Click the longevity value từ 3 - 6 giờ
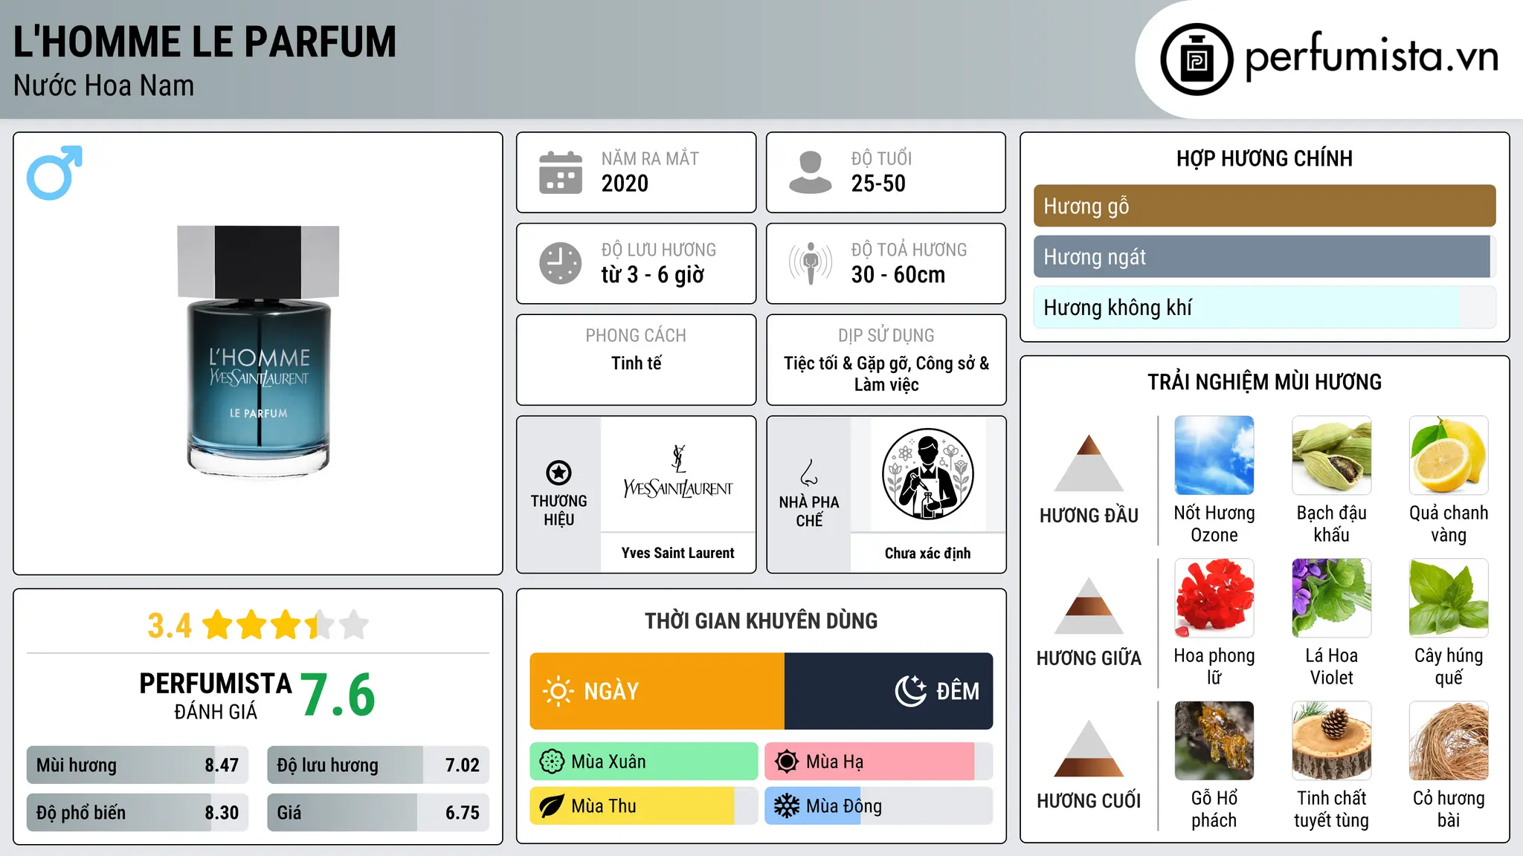The height and width of the screenshot is (856, 1523). pos(653,275)
